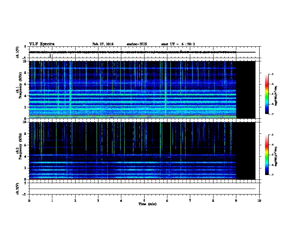Click the ch.1 voltage waveform strip

tap(144, 52)
